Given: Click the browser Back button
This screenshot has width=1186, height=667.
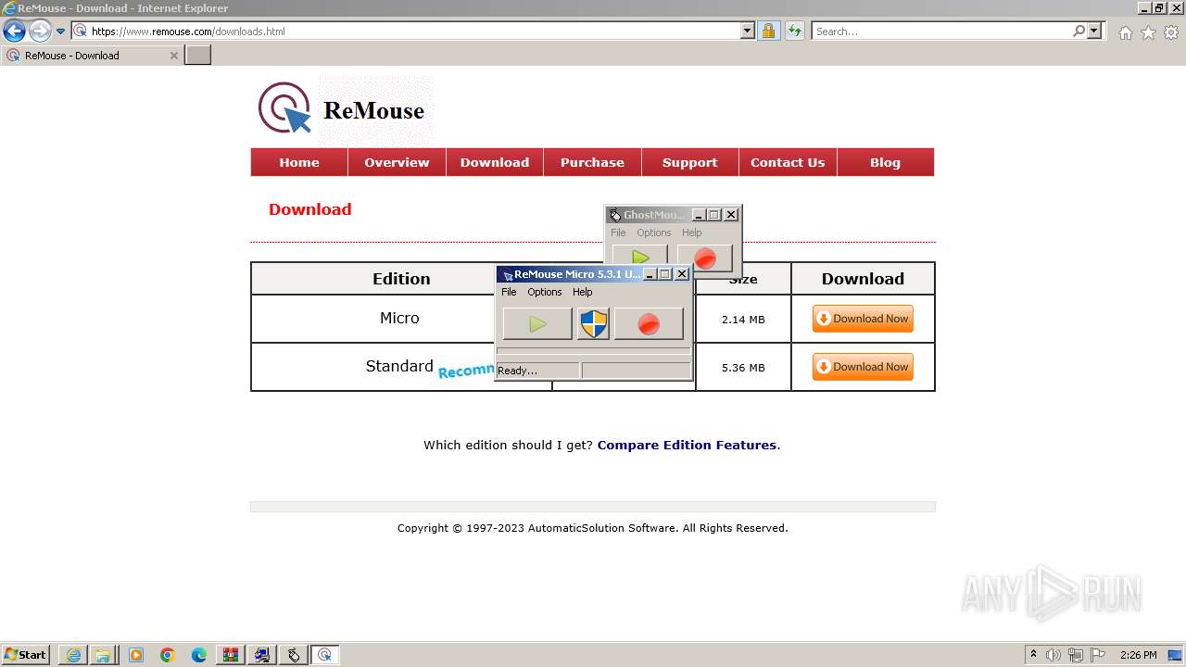Looking at the screenshot, I should pyautogui.click(x=14, y=31).
